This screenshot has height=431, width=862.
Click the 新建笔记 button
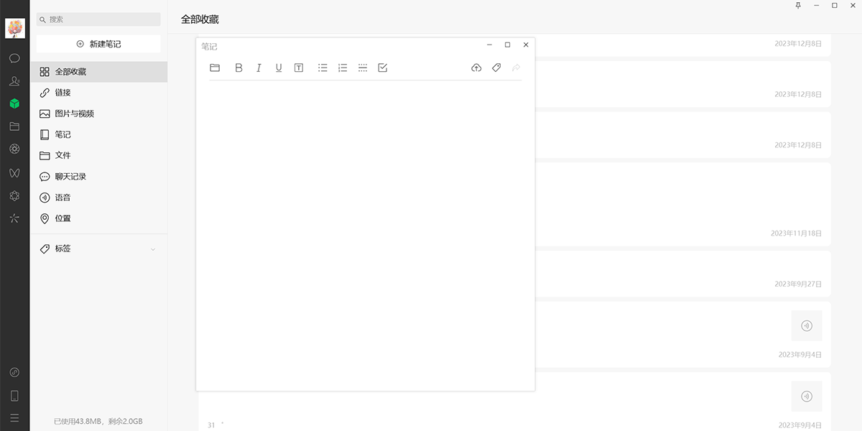coord(98,44)
